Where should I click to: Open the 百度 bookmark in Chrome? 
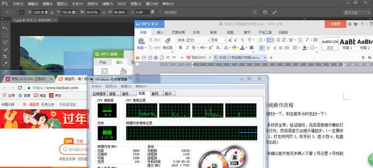coord(24,95)
